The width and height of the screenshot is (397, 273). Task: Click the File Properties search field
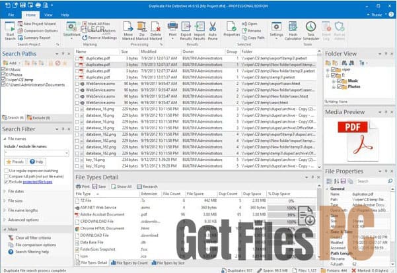(372, 181)
